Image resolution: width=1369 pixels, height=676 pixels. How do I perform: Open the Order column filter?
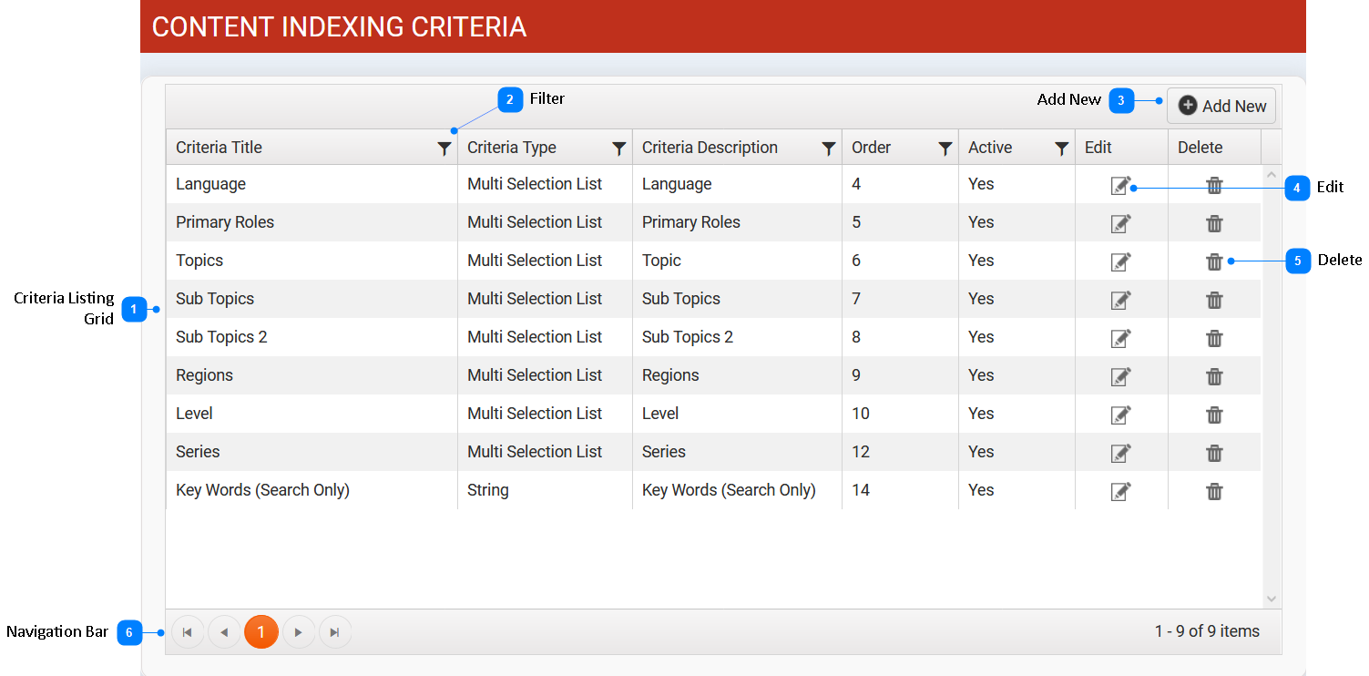click(945, 149)
